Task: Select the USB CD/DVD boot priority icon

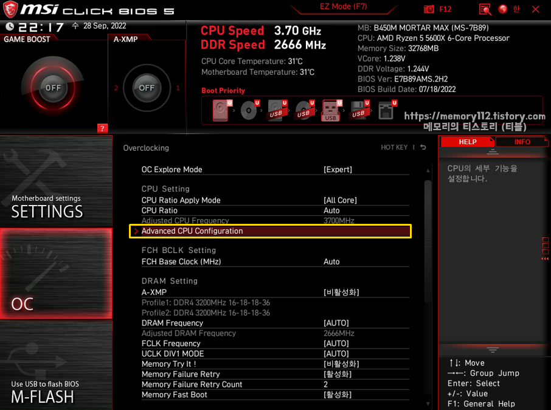Action: (x=305, y=111)
